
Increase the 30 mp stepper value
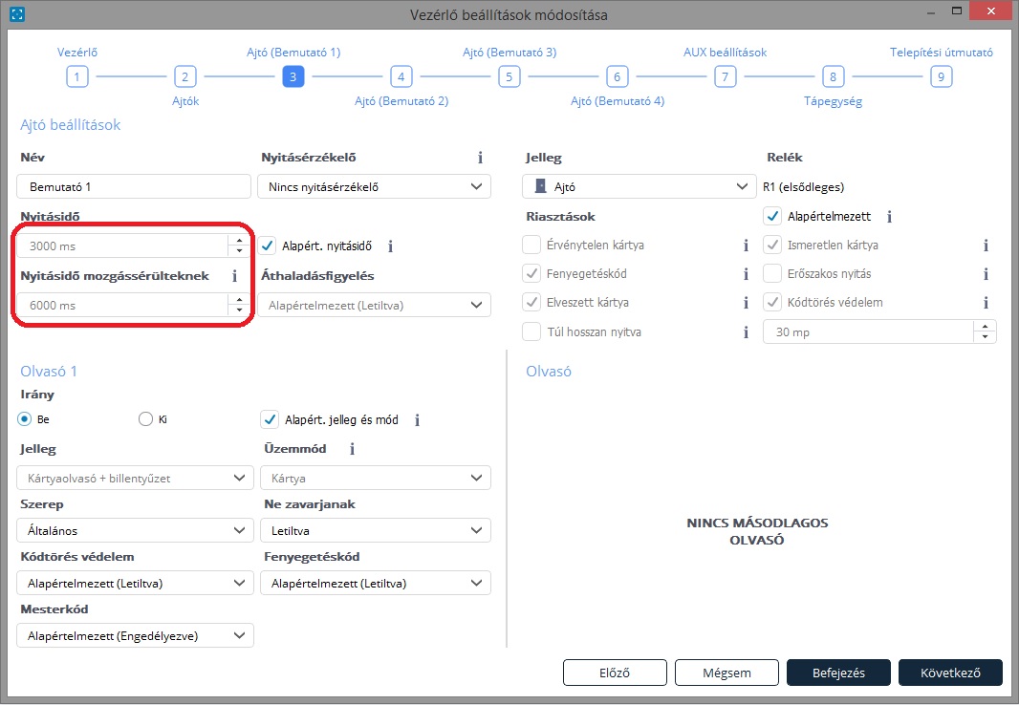pos(985,327)
